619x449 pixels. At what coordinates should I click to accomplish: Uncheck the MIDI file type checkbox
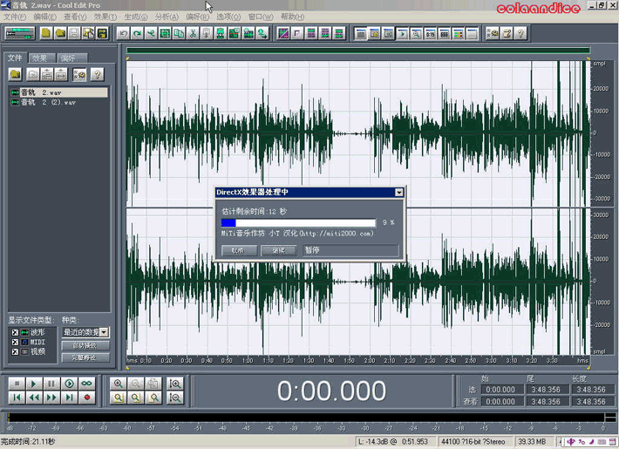coord(14,343)
